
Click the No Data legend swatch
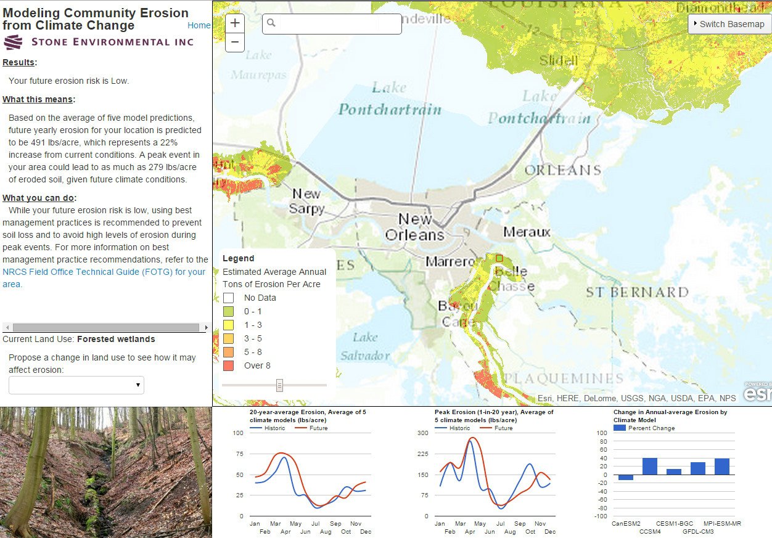click(228, 298)
